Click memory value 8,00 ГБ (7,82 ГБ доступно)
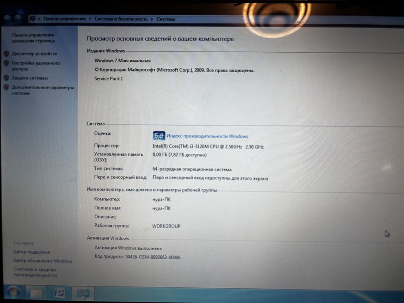 (x=180, y=155)
